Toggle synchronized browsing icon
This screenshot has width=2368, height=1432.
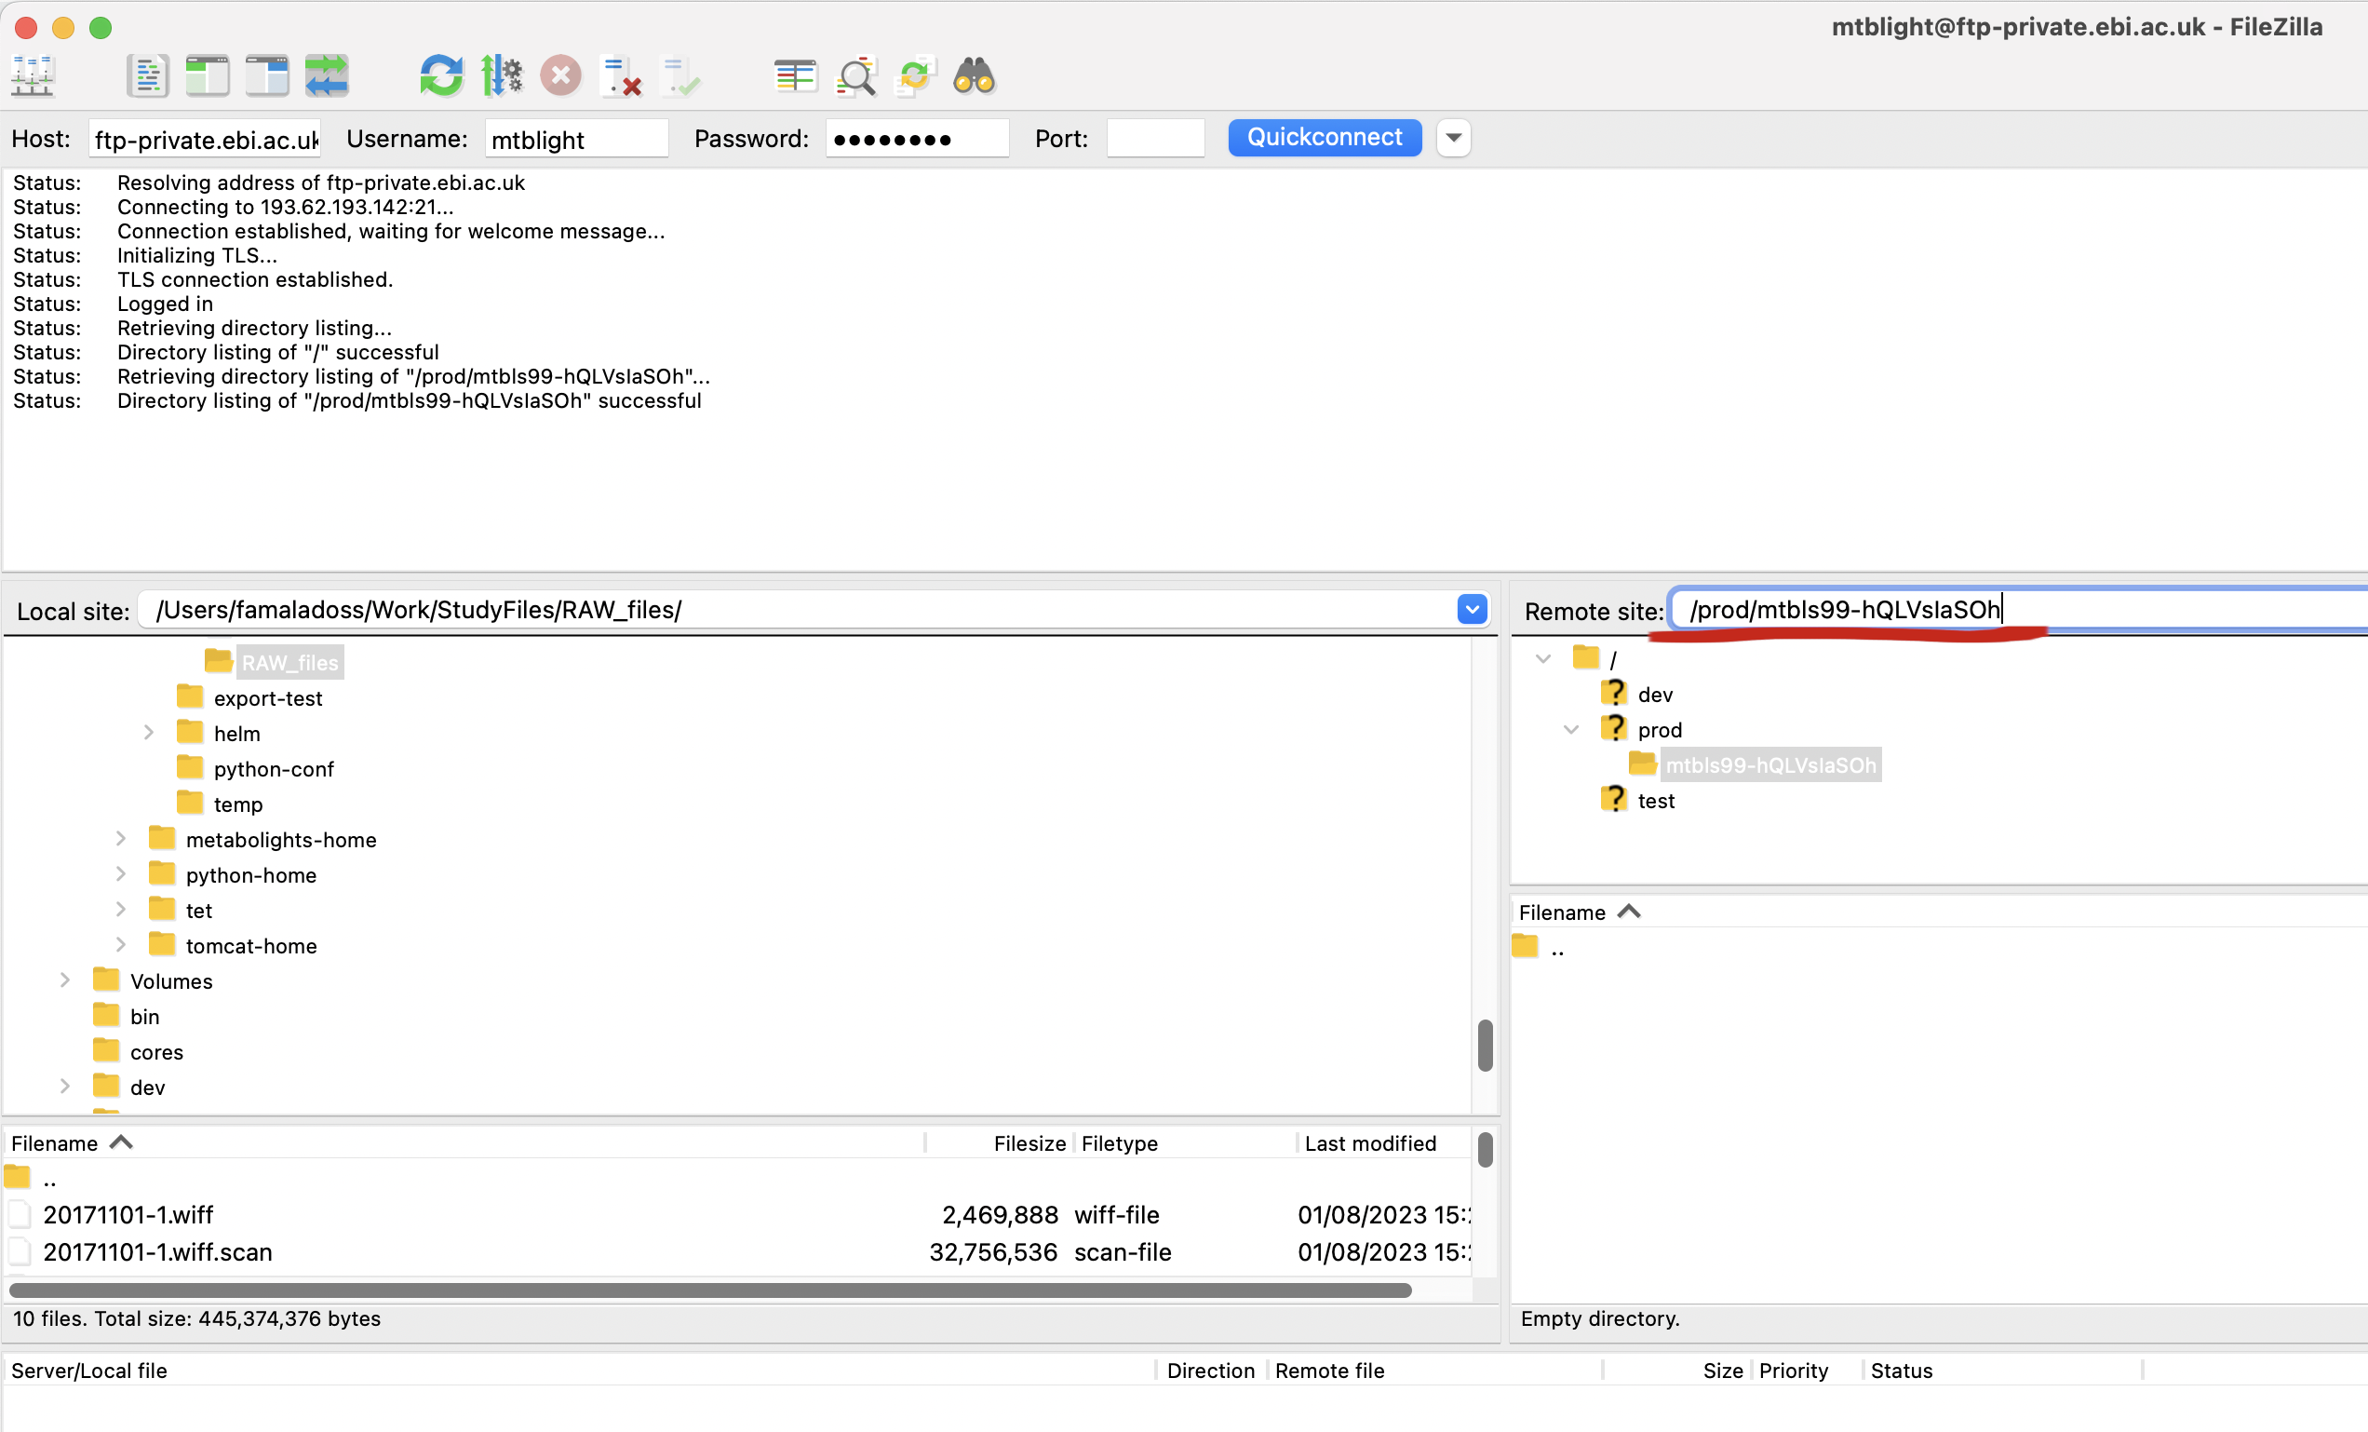[915, 76]
